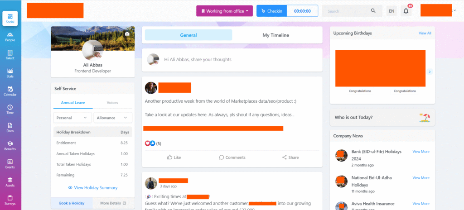Viewport: 464px width, 210px height.
Task: Click the avatar of the 3 days ago post
Action: pyautogui.click(x=150, y=183)
